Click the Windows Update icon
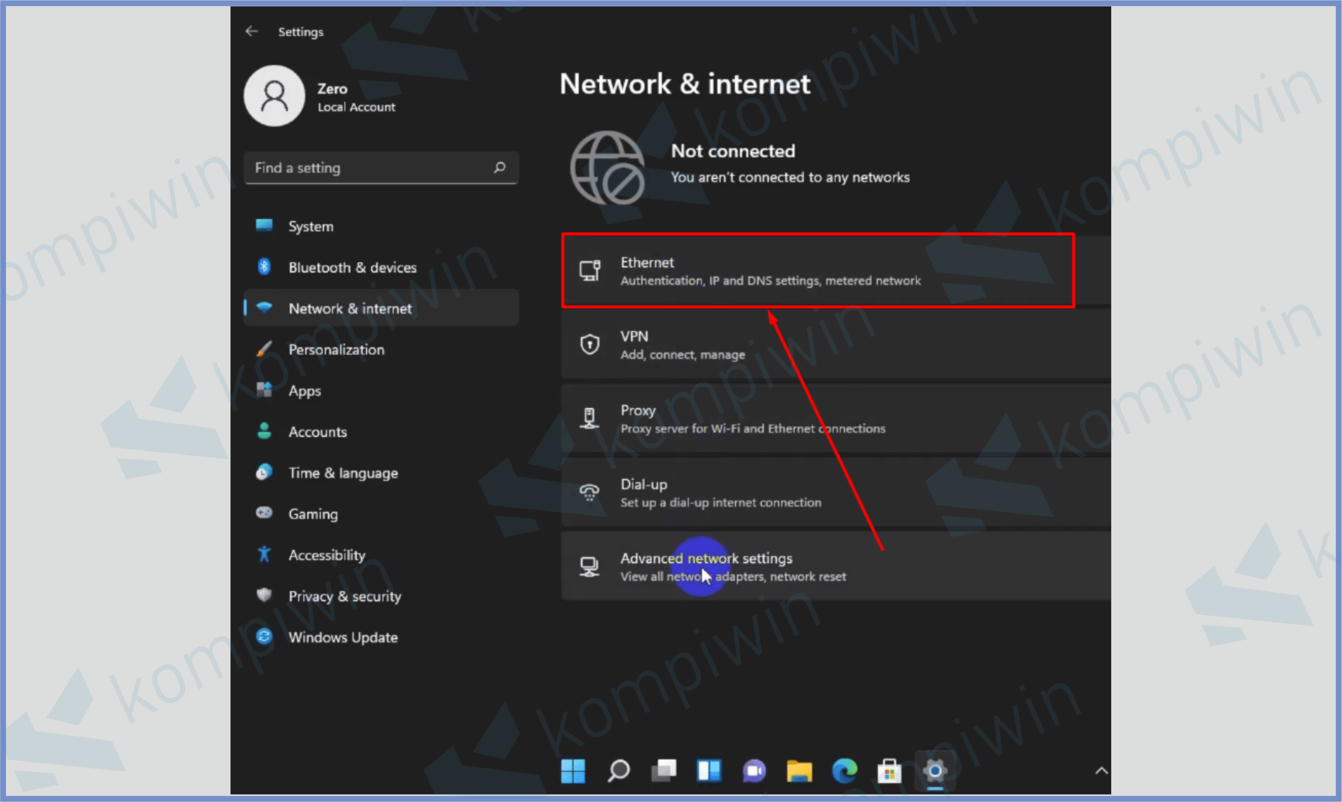This screenshot has height=802, width=1342. (264, 637)
